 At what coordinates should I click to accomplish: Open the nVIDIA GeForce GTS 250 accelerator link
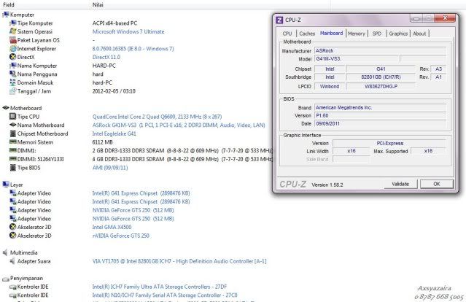point(121,236)
